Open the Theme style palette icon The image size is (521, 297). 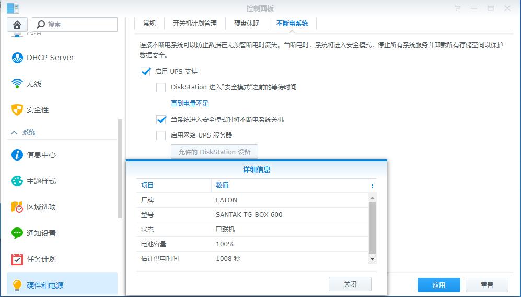pyautogui.click(x=17, y=181)
